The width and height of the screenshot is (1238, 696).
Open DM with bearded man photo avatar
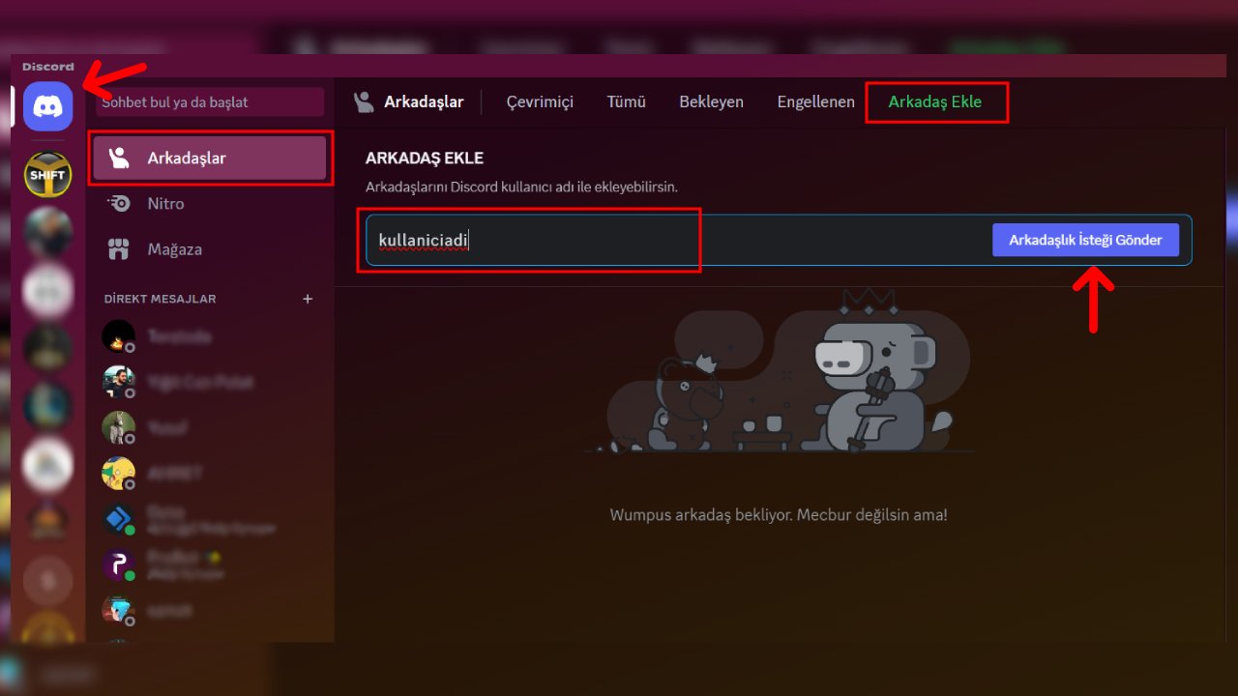pos(118,382)
